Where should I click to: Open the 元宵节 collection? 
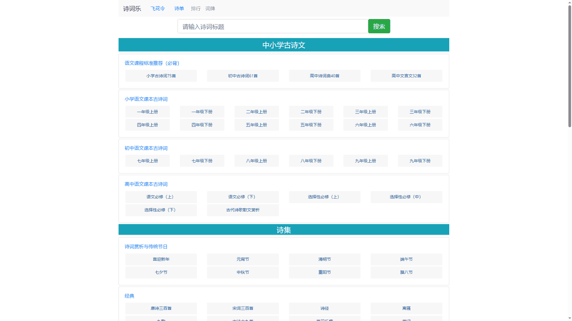[243, 259]
